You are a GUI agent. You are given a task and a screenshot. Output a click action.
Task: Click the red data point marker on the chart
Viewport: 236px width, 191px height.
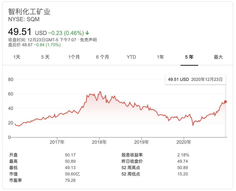(226, 102)
